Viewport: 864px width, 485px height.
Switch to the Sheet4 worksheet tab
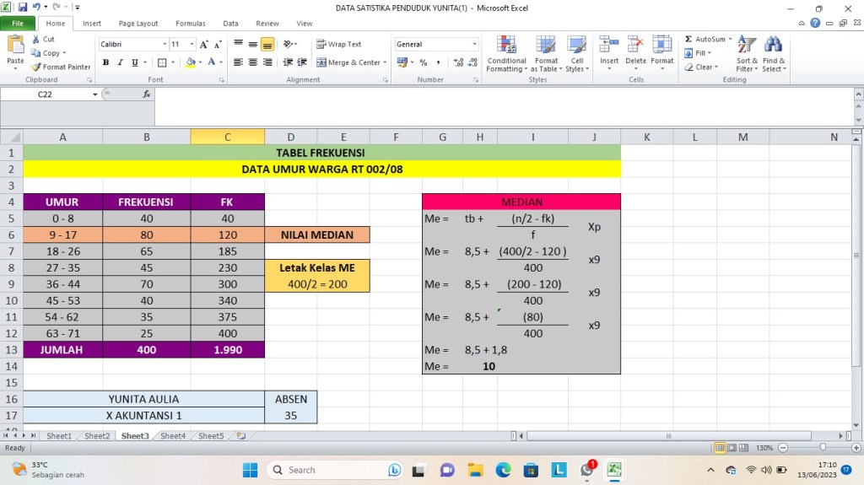coord(173,436)
